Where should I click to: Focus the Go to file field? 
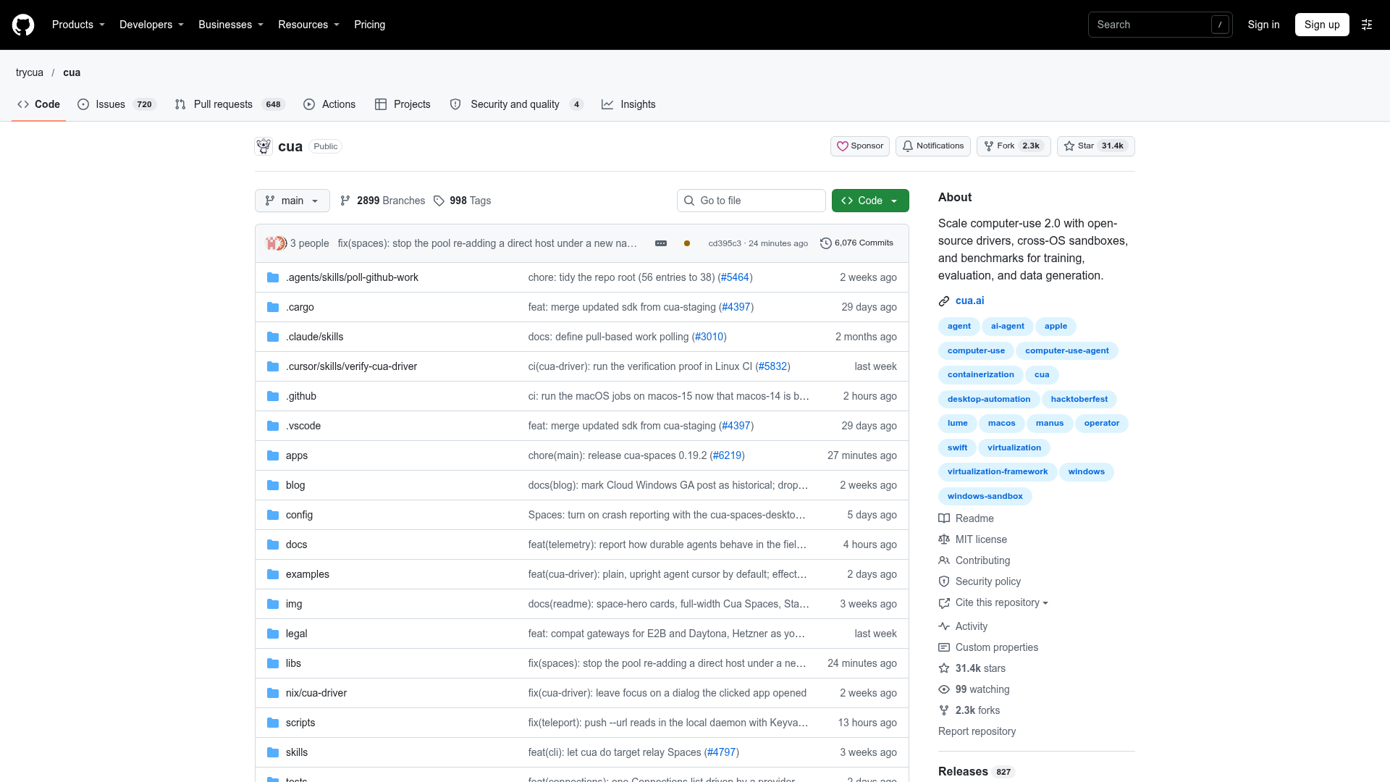751,201
